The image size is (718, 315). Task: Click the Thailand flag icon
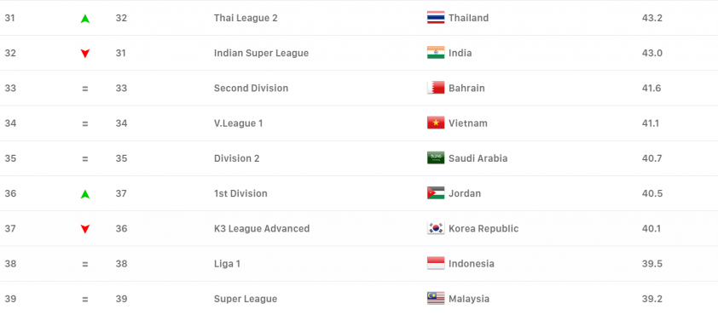436,18
